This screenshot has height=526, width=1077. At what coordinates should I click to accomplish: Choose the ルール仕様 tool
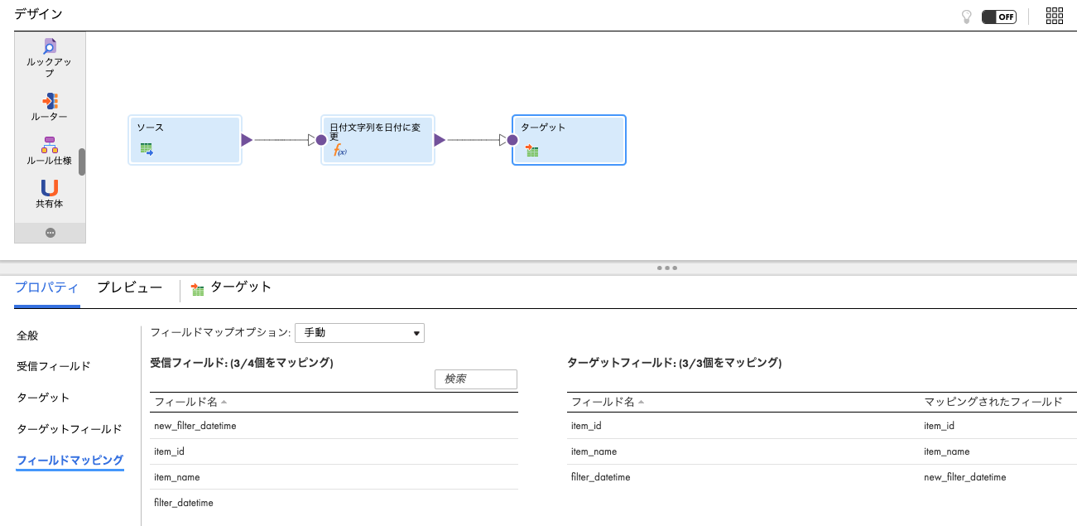click(x=50, y=147)
